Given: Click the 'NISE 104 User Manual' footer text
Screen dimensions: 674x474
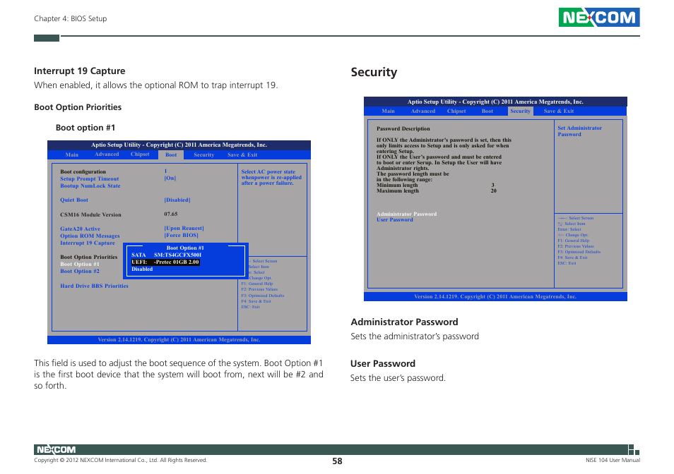Looking at the screenshot, I should [613, 461].
